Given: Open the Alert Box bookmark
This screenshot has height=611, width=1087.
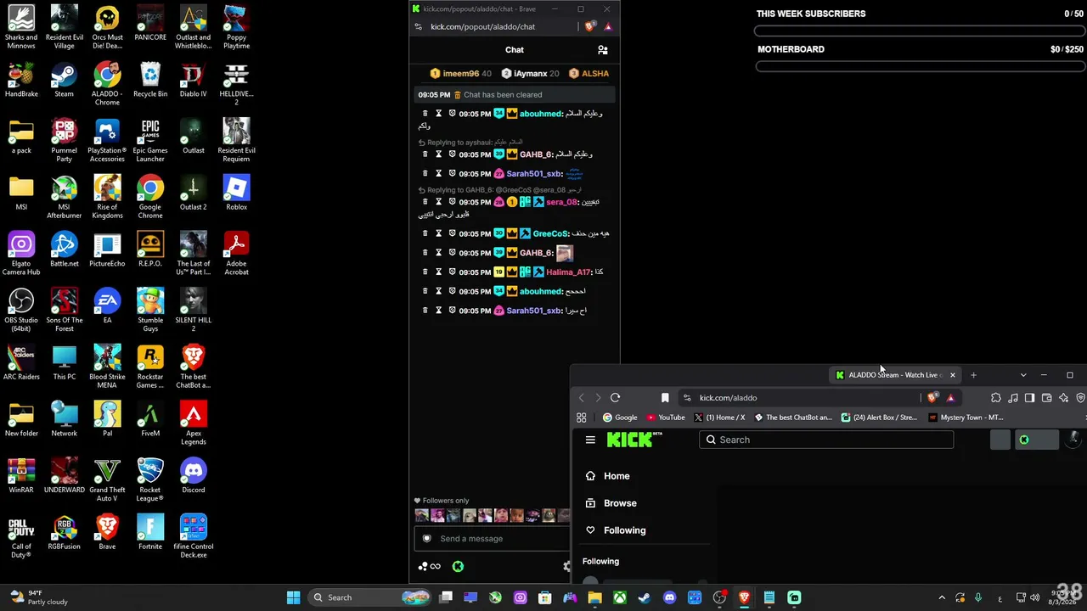Looking at the screenshot, I should [x=879, y=418].
